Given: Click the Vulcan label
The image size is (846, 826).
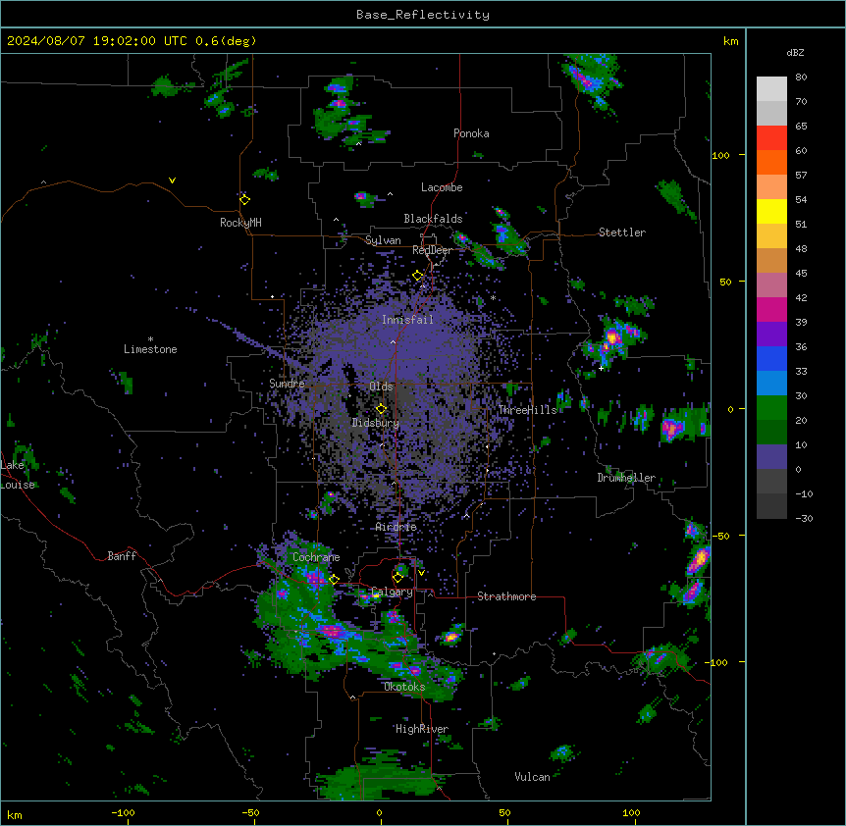Looking at the screenshot, I should pyautogui.click(x=532, y=777).
